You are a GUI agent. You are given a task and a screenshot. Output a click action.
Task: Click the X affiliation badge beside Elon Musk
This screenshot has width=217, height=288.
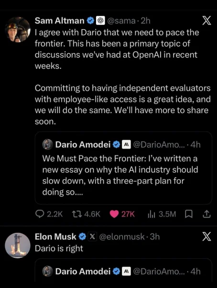(92, 237)
